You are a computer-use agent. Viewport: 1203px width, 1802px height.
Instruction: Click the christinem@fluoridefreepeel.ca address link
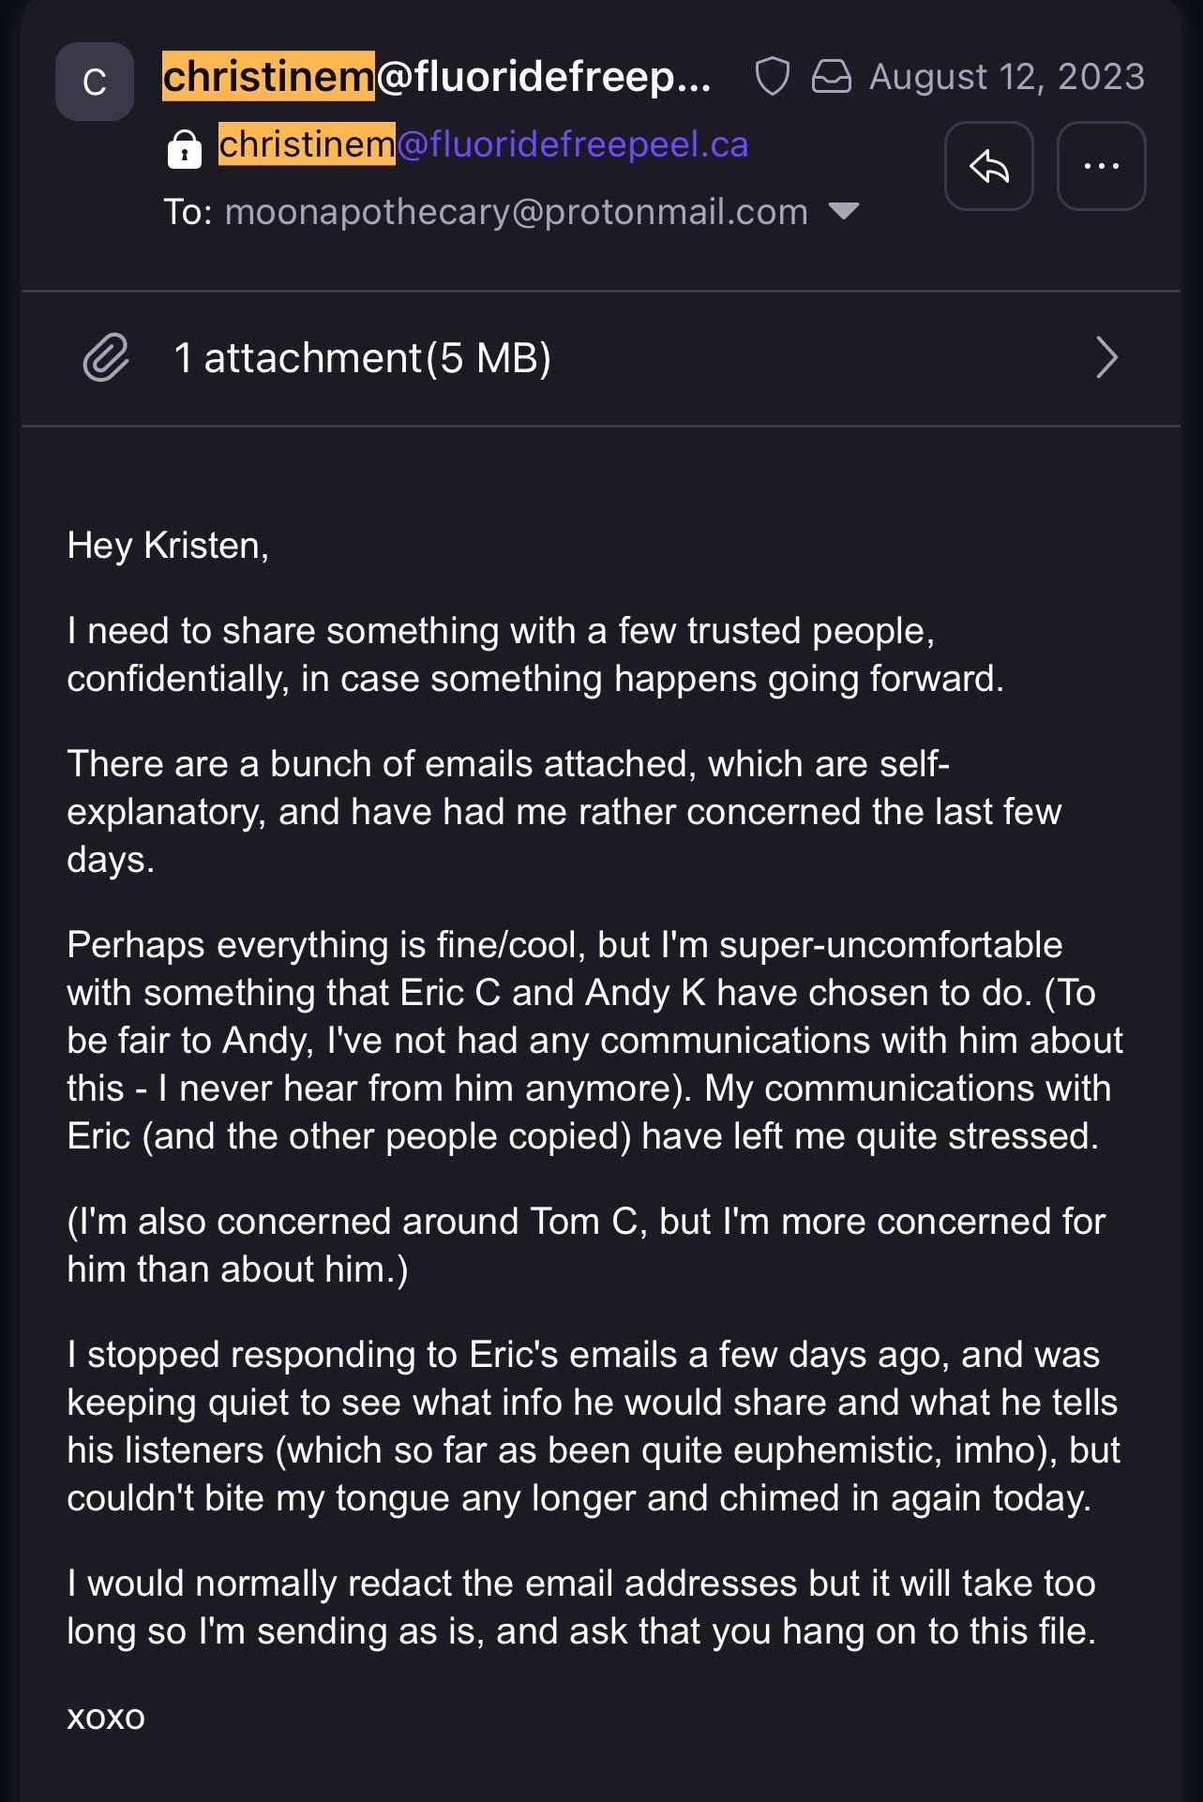pos(483,144)
